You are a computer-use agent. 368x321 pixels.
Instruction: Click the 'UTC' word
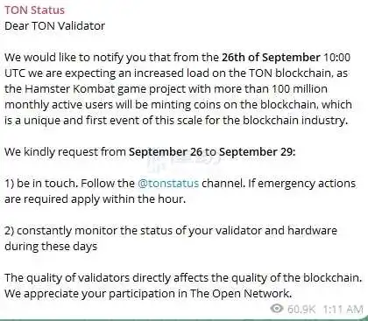(x=15, y=73)
